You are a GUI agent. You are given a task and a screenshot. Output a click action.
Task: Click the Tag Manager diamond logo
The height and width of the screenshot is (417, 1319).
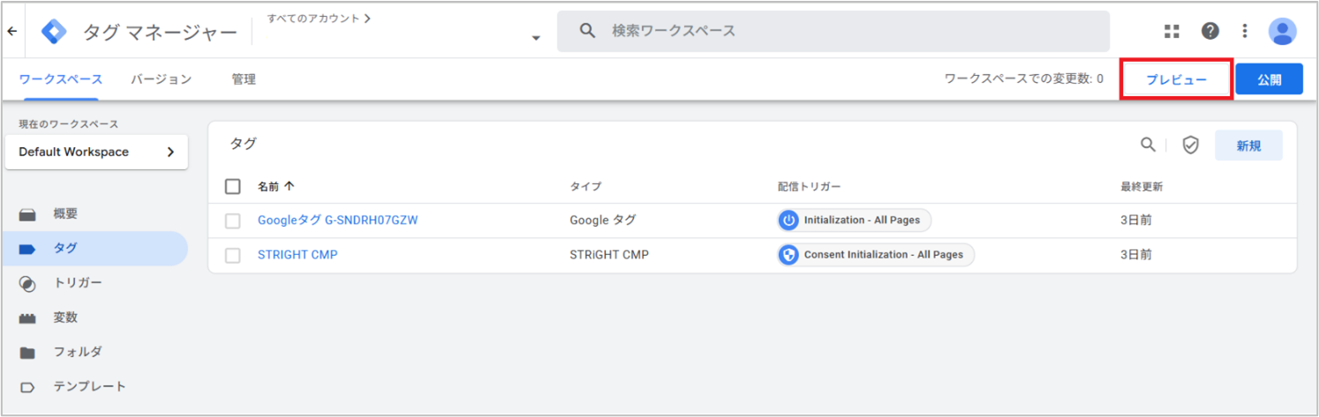click(x=55, y=32)
